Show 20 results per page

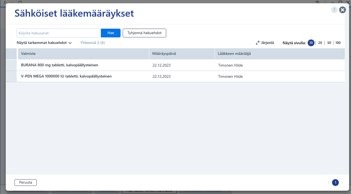[x=320, y=43]
